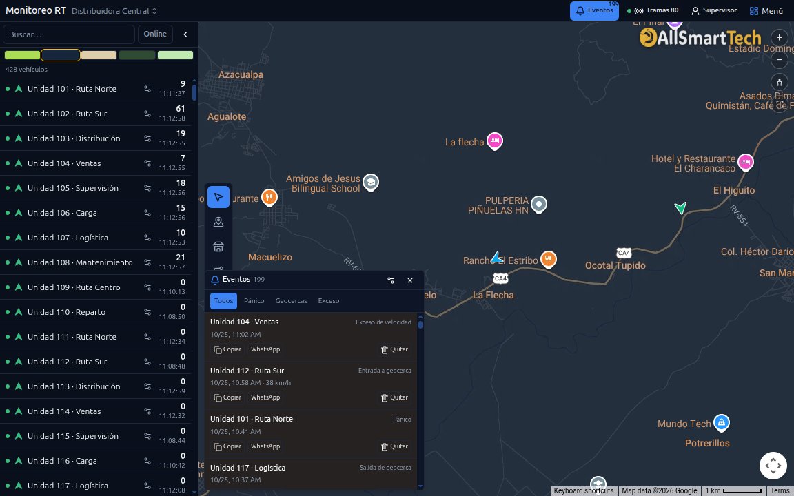Open options for Unidad 106 · Carga

tap(147, 213)
